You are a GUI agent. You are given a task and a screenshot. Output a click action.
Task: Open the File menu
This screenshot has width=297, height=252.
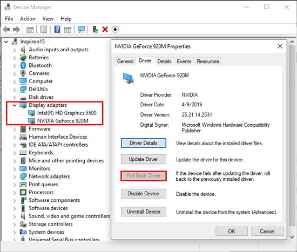[x=9, y=19]
